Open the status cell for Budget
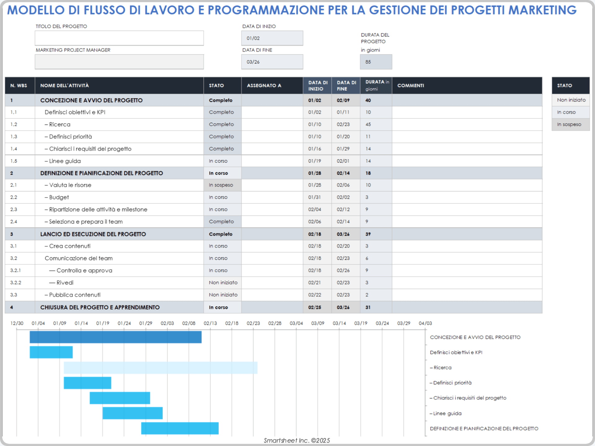Image resolution: width=595 pixels, height=446 pixels. 223,197
